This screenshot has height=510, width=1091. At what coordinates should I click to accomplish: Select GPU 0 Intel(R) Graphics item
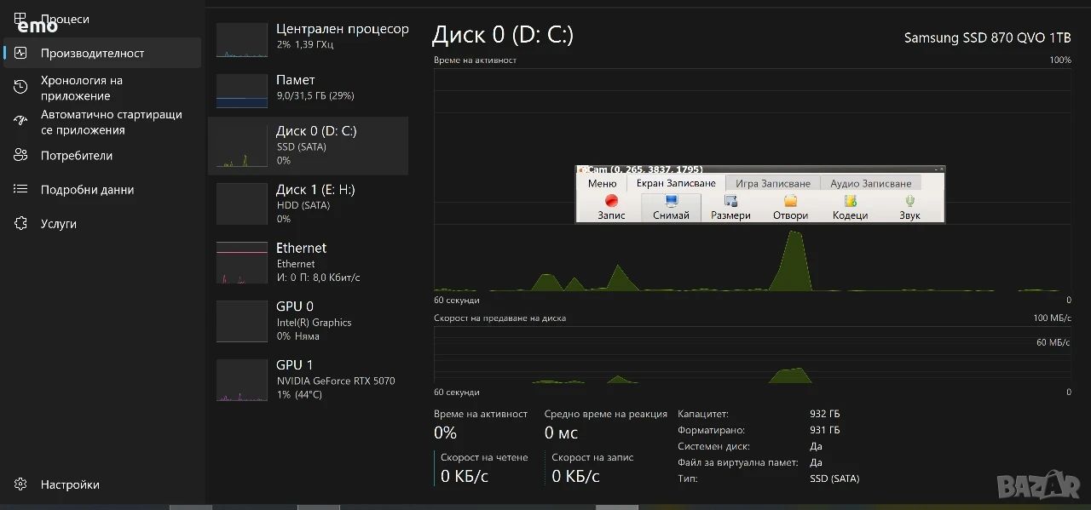(x=308, y=321)
